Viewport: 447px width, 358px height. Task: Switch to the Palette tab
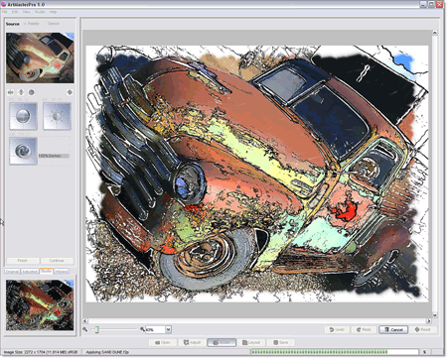32,24
